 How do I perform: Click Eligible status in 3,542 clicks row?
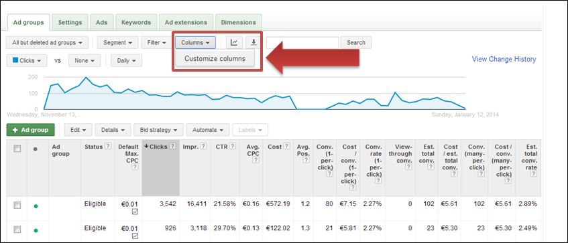coord(95,204)
